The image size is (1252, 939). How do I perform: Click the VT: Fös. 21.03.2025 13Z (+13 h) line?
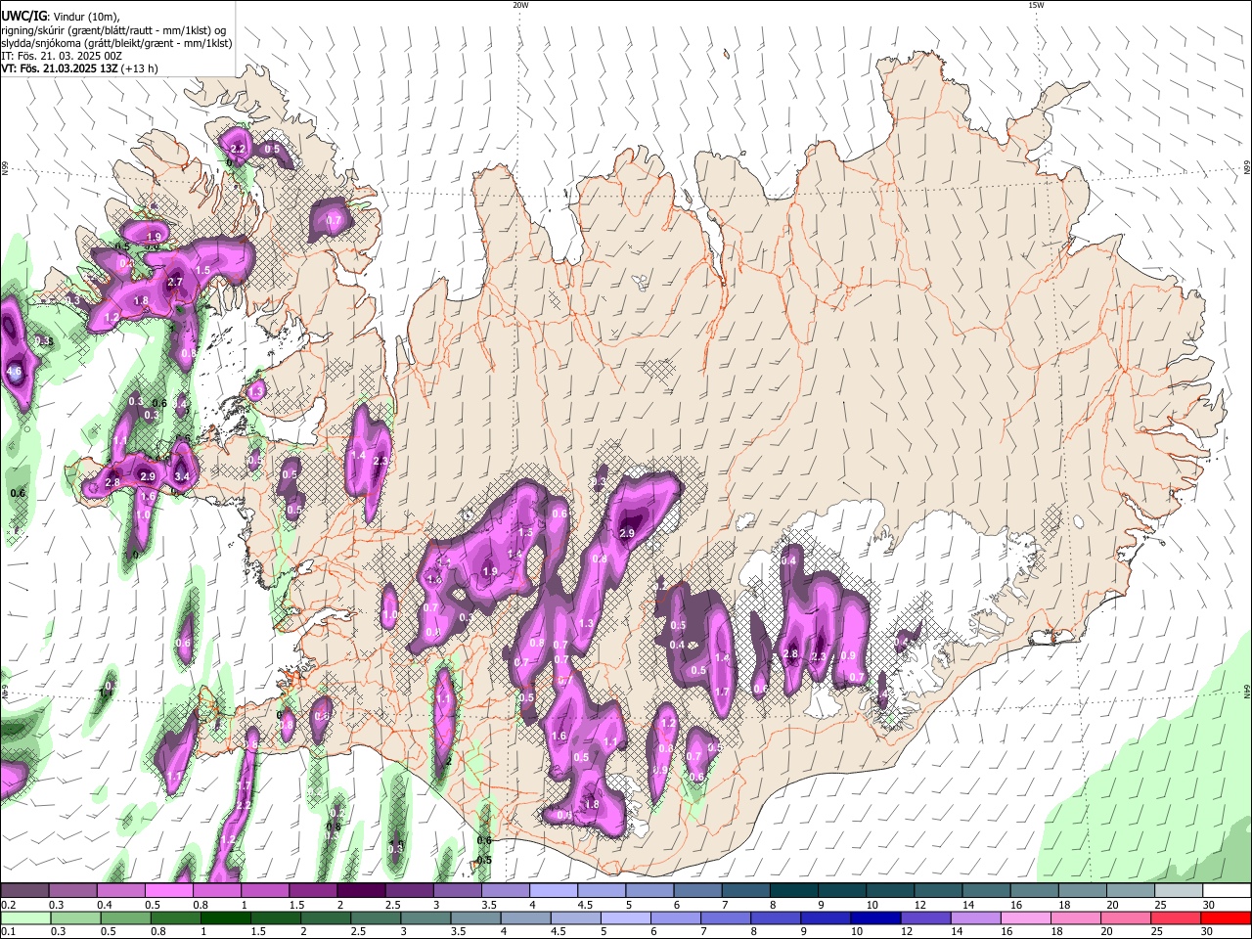(x=79, y=68)
